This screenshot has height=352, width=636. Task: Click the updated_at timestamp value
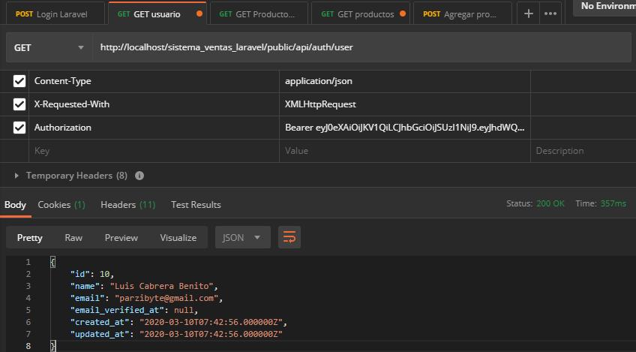211,334
